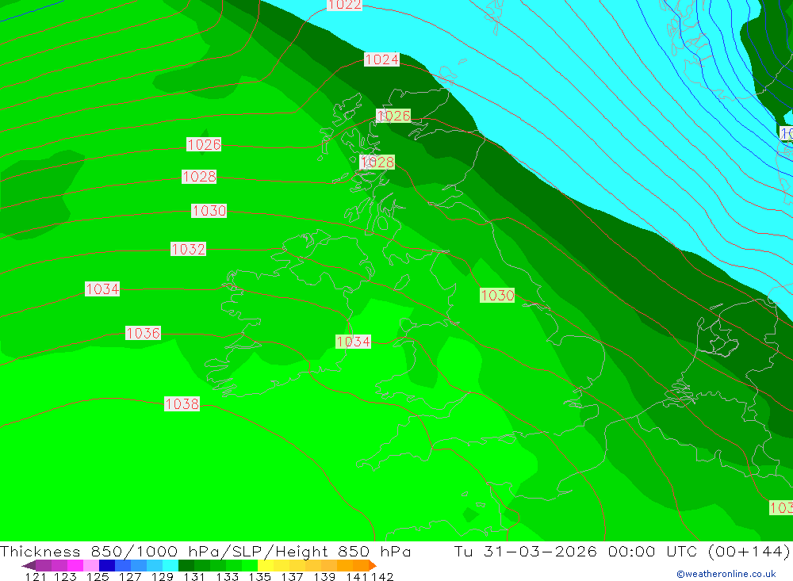Image resolution: width=793 pixels, height=581 pixels.
Task: Click the legend value 139
Action: pos(324,577)
